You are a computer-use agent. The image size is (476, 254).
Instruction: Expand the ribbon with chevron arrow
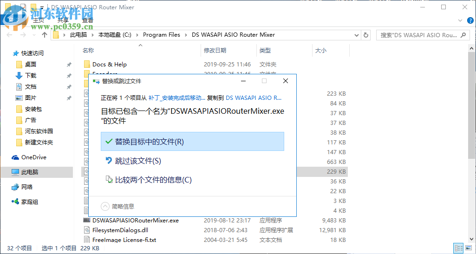pyautogui.click(x=460, y=20)
